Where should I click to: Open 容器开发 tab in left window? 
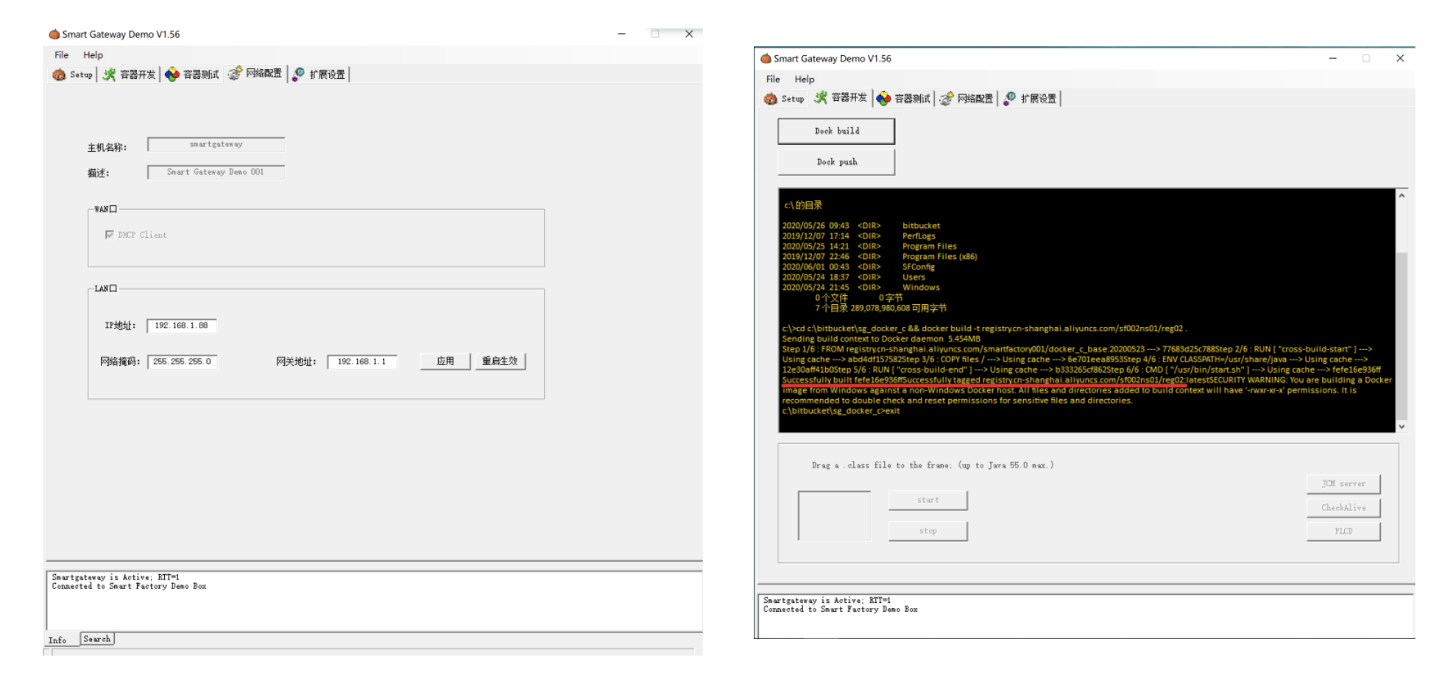click(x=130, y=74)
